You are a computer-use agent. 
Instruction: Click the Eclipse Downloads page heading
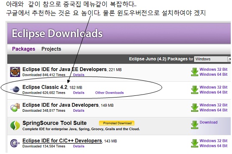tap(57, 33)
